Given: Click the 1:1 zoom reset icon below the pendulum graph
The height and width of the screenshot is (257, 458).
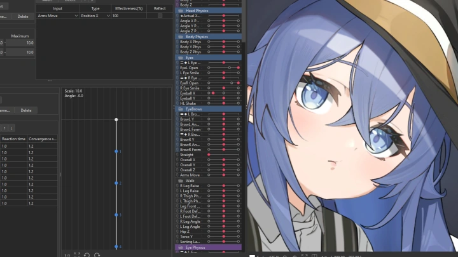Looking at the screenshot, I should [x=67, y=255].
